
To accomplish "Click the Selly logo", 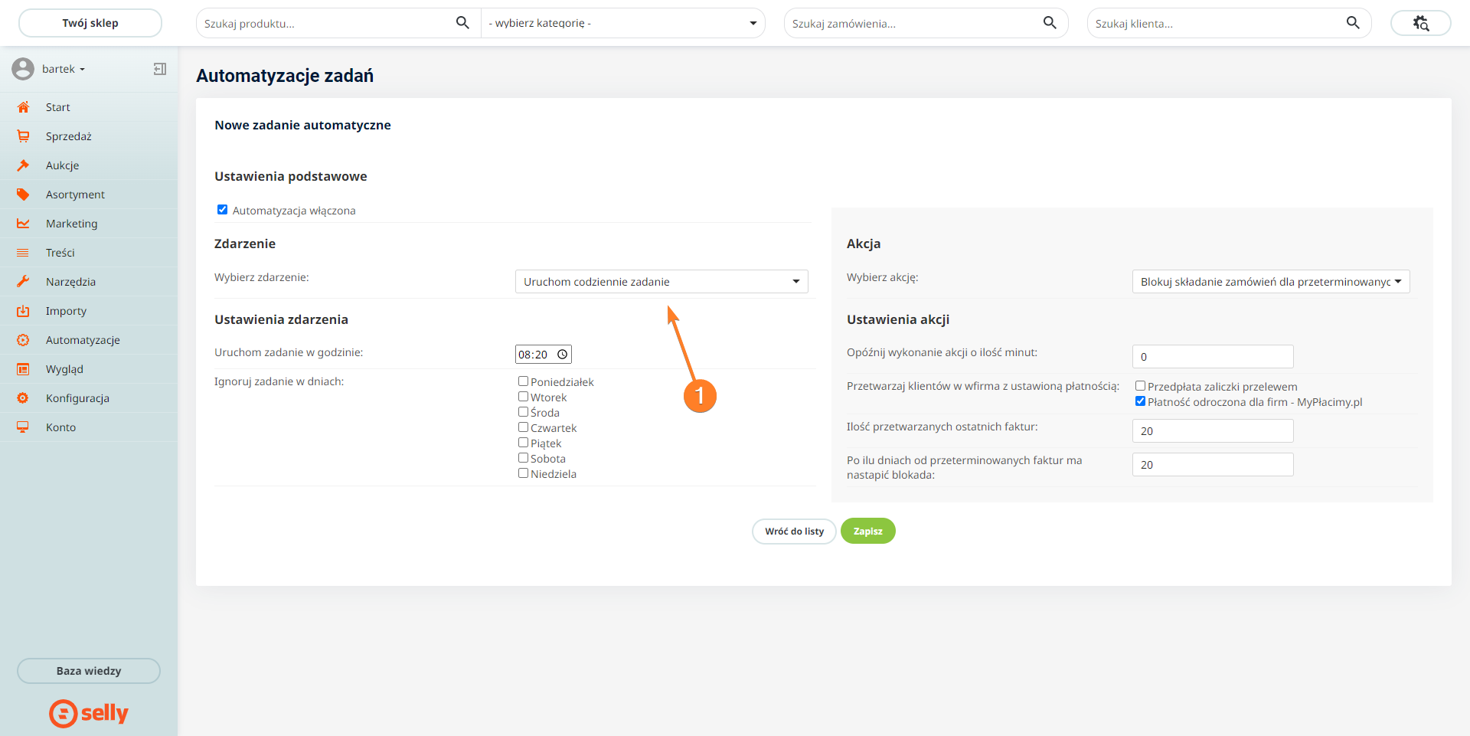I will point(89,713).
